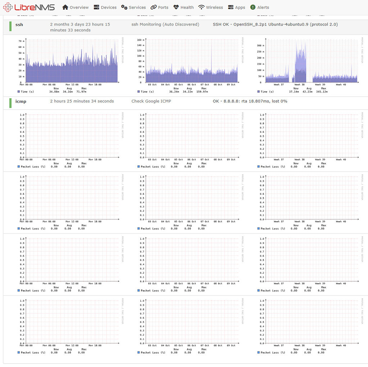Open the Devices dropdown menu
This screenshot has height=367, width=368.
[105, 7]
